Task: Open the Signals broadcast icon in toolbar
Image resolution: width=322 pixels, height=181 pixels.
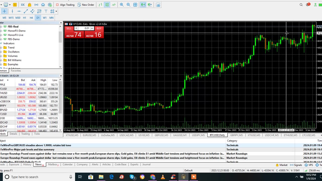Action: (x=36, y=5)
